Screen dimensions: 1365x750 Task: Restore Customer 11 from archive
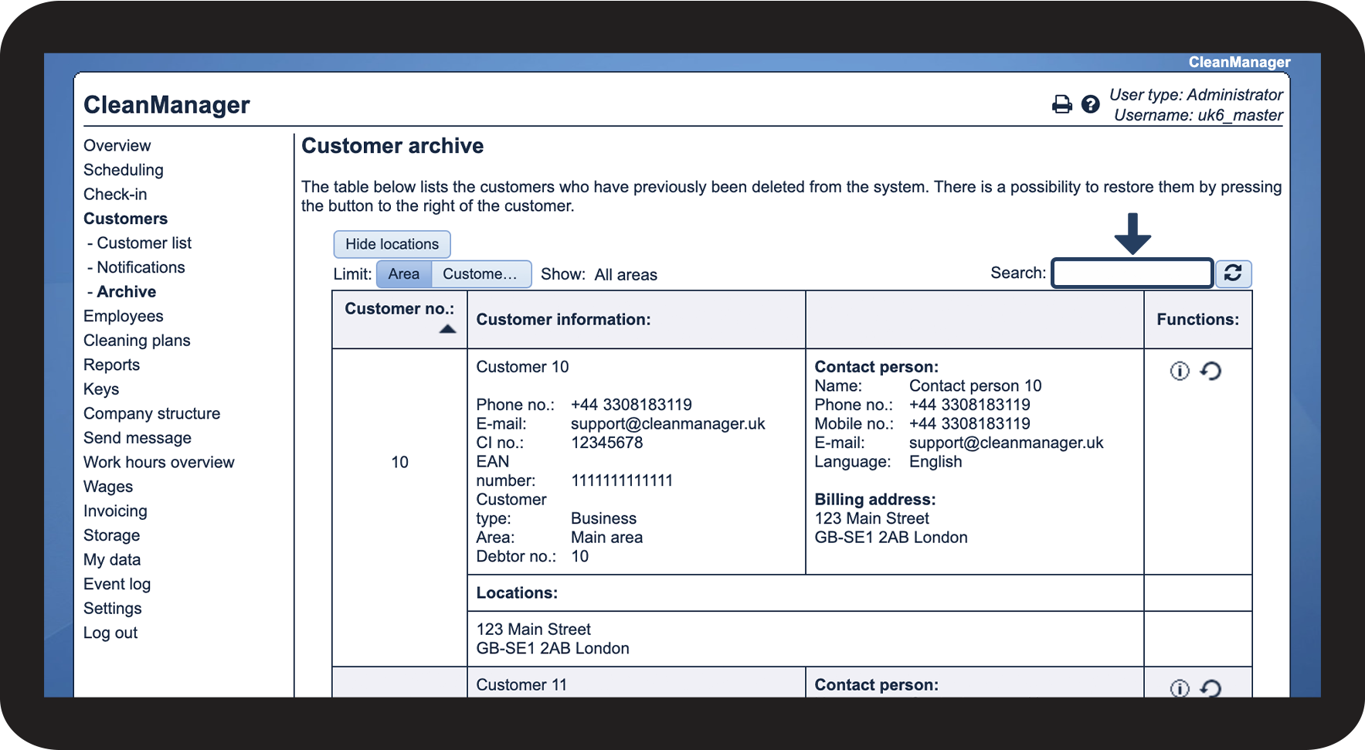[x=1211, y=688]
